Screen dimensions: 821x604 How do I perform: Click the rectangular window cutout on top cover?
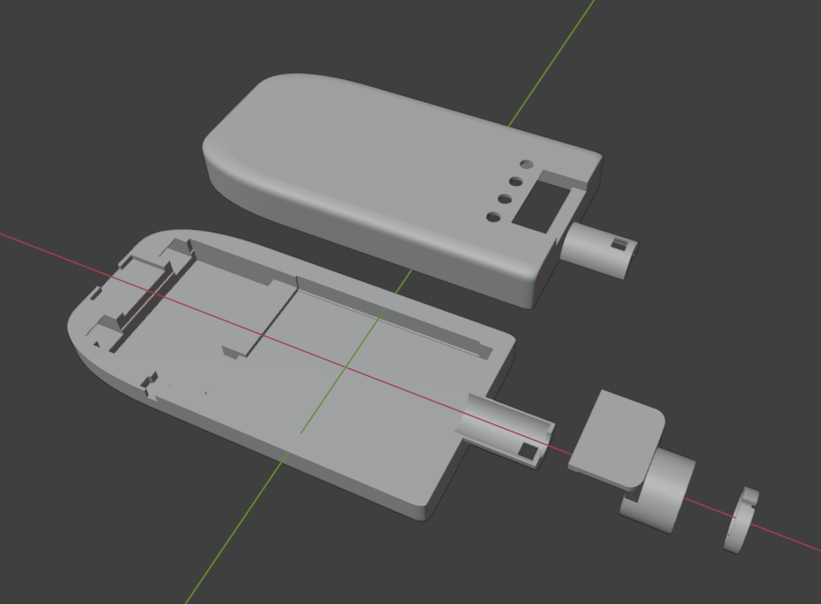coord(539,203)
